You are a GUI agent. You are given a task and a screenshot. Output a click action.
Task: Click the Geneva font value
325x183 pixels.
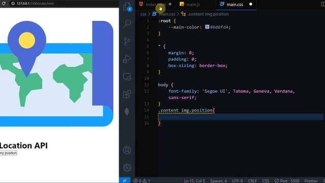click(x=261, y=91)
